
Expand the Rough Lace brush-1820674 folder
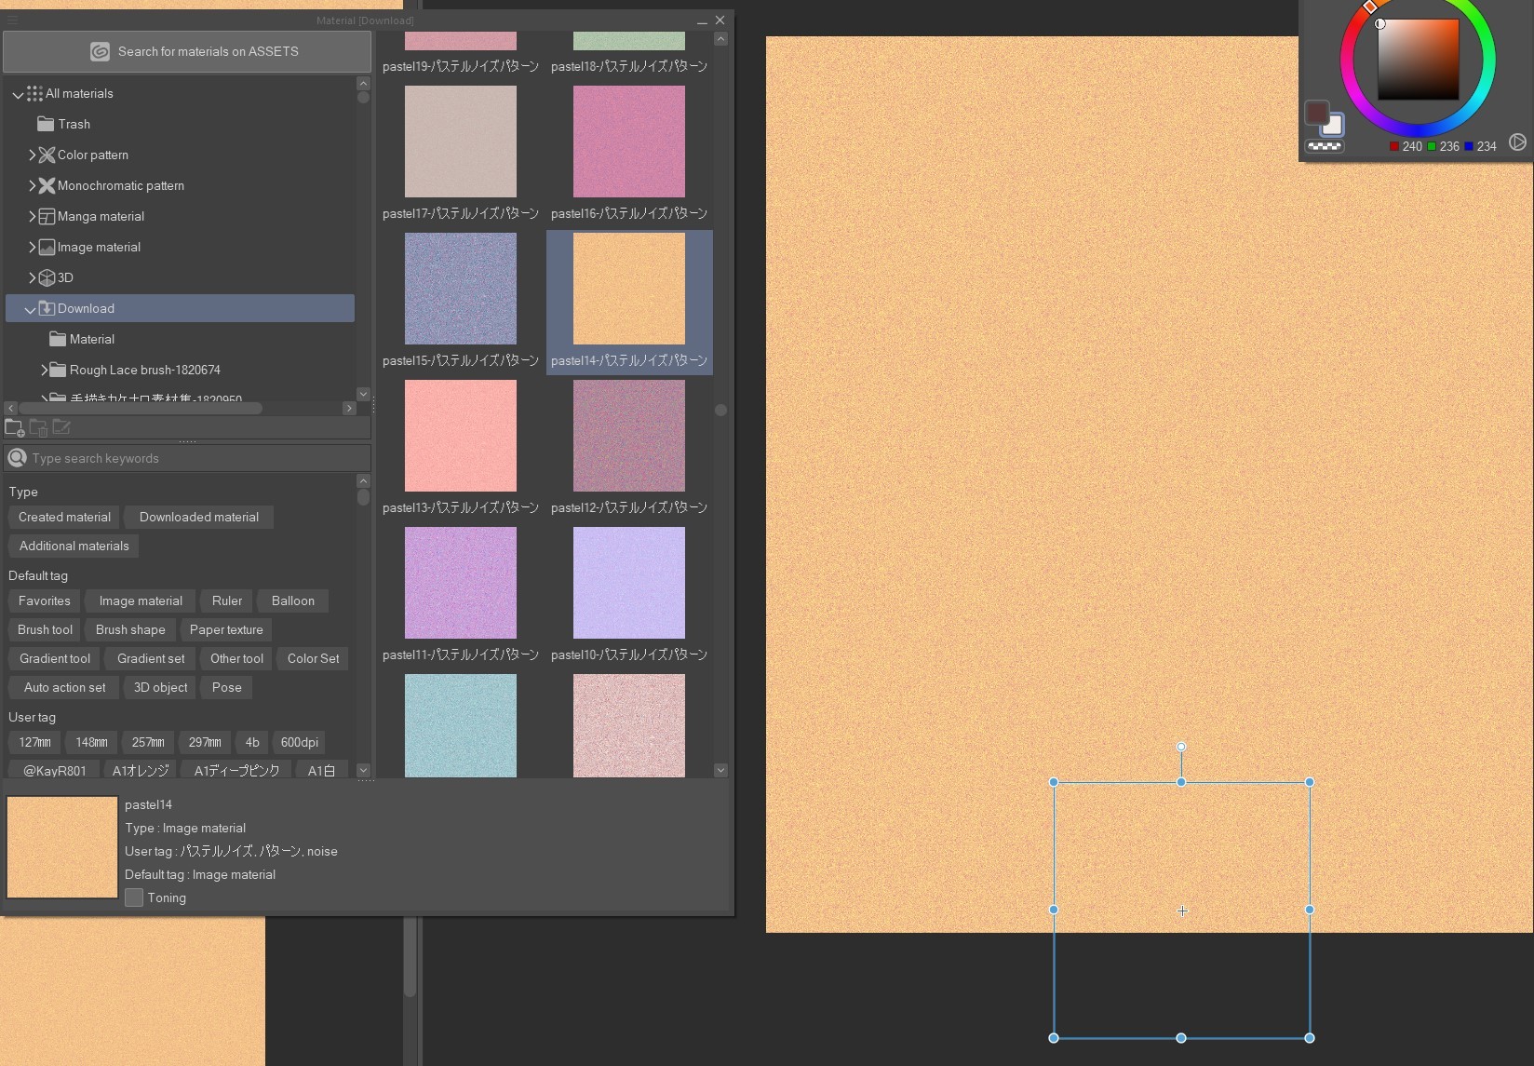(44, 370)
